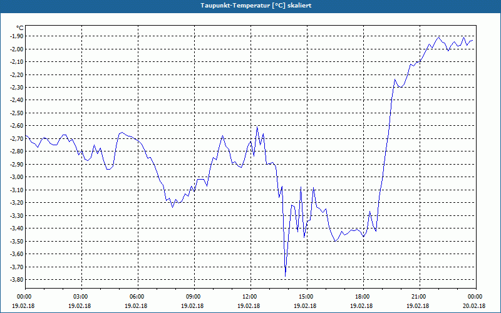This screenshot has width=501, height=313.
Task: Click the 21:00 time axis label
Action: [x=420, y=297]
